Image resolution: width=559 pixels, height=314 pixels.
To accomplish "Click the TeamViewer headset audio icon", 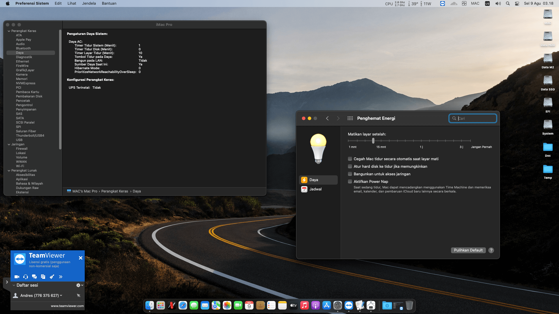I will pyautogui.click(x=26, y=277).
